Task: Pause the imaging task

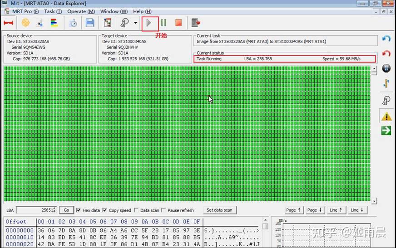Action: (163, 23)
